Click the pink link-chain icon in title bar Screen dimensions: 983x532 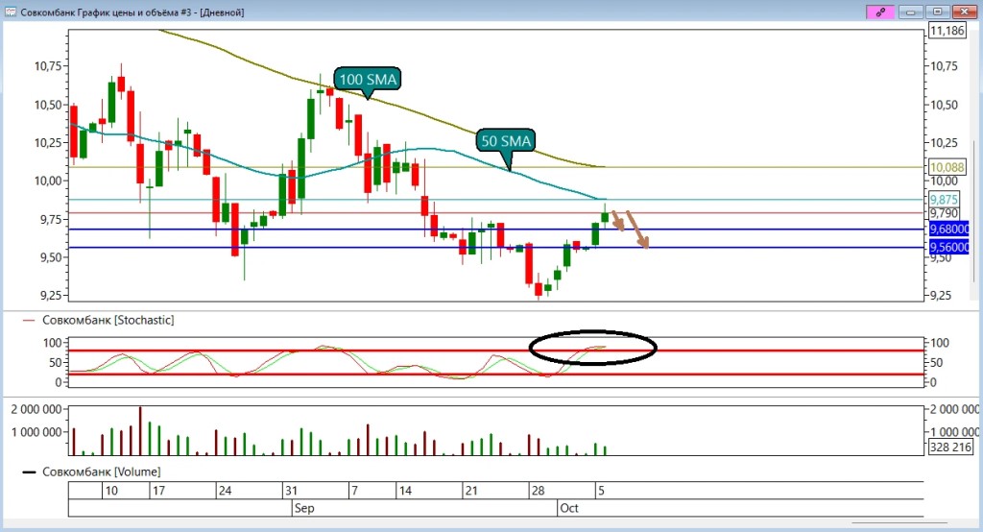[880, 12]
